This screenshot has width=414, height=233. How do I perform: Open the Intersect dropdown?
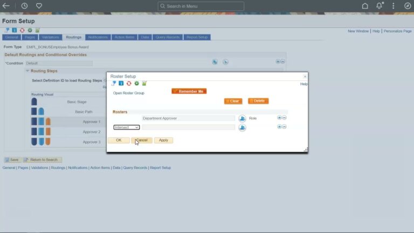pos(127,127)
